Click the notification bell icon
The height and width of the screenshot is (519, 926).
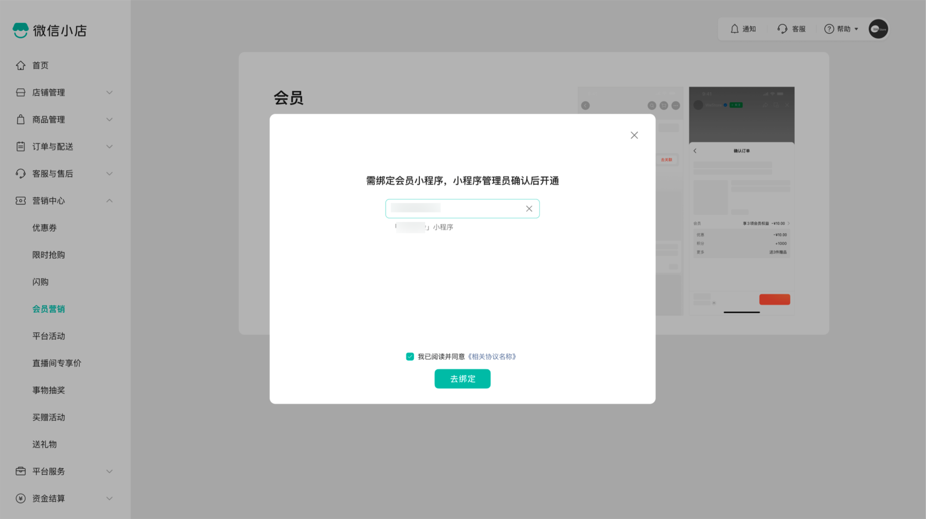(734, 29)
